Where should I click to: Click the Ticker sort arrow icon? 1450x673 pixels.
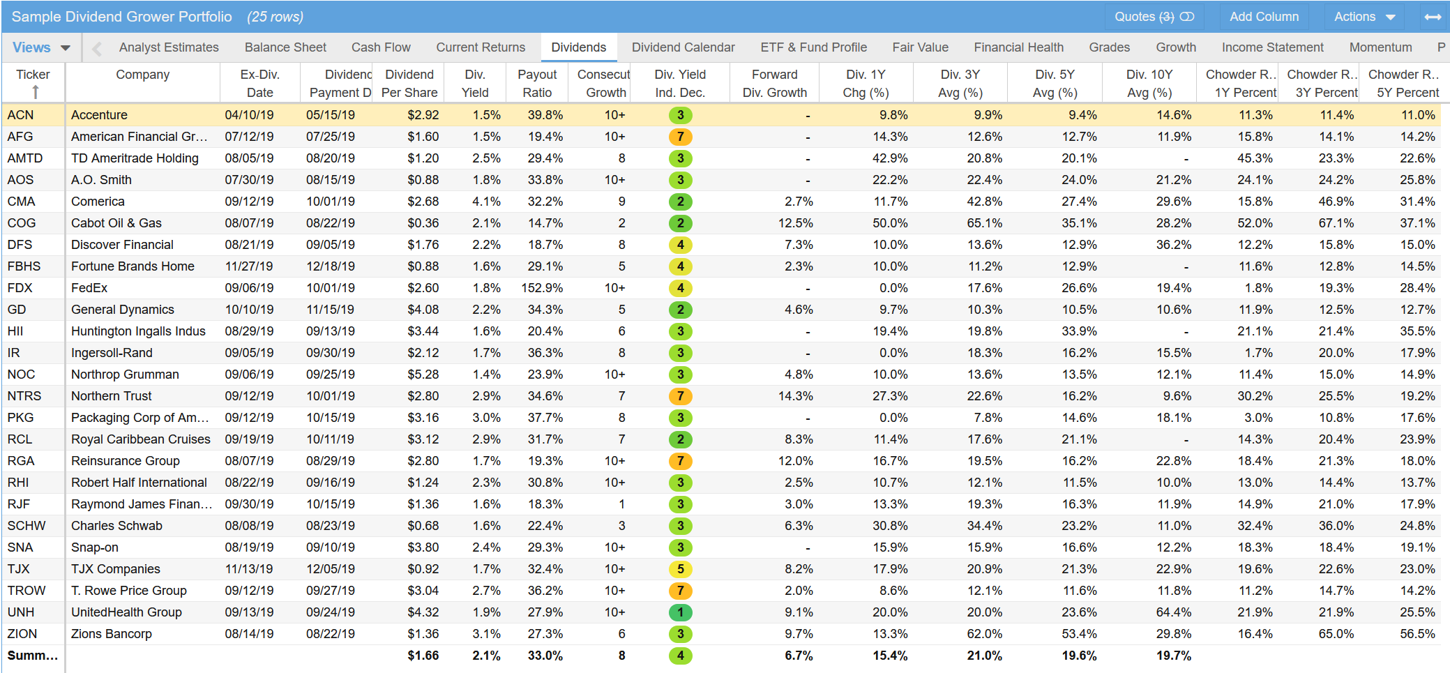coord(35,92)
